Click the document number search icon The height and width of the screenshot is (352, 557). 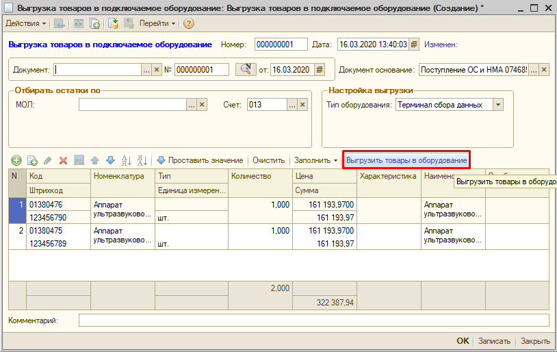[x=244, y=69]
